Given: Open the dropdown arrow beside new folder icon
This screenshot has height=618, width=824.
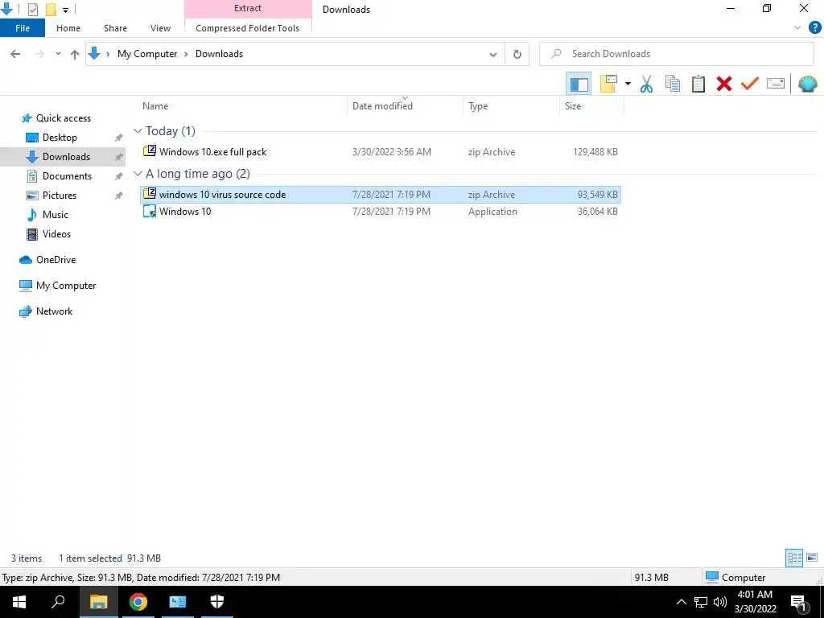Looking at the screenshot, I should coord(628,84).
